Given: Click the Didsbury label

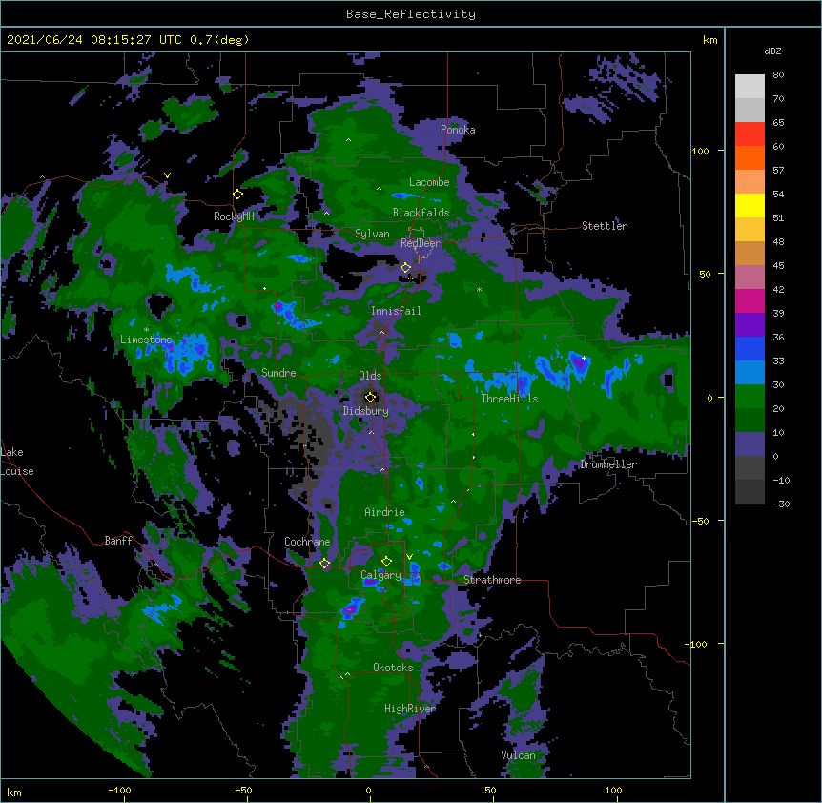Looking at the screenshot, I should [x=366, y=411].
